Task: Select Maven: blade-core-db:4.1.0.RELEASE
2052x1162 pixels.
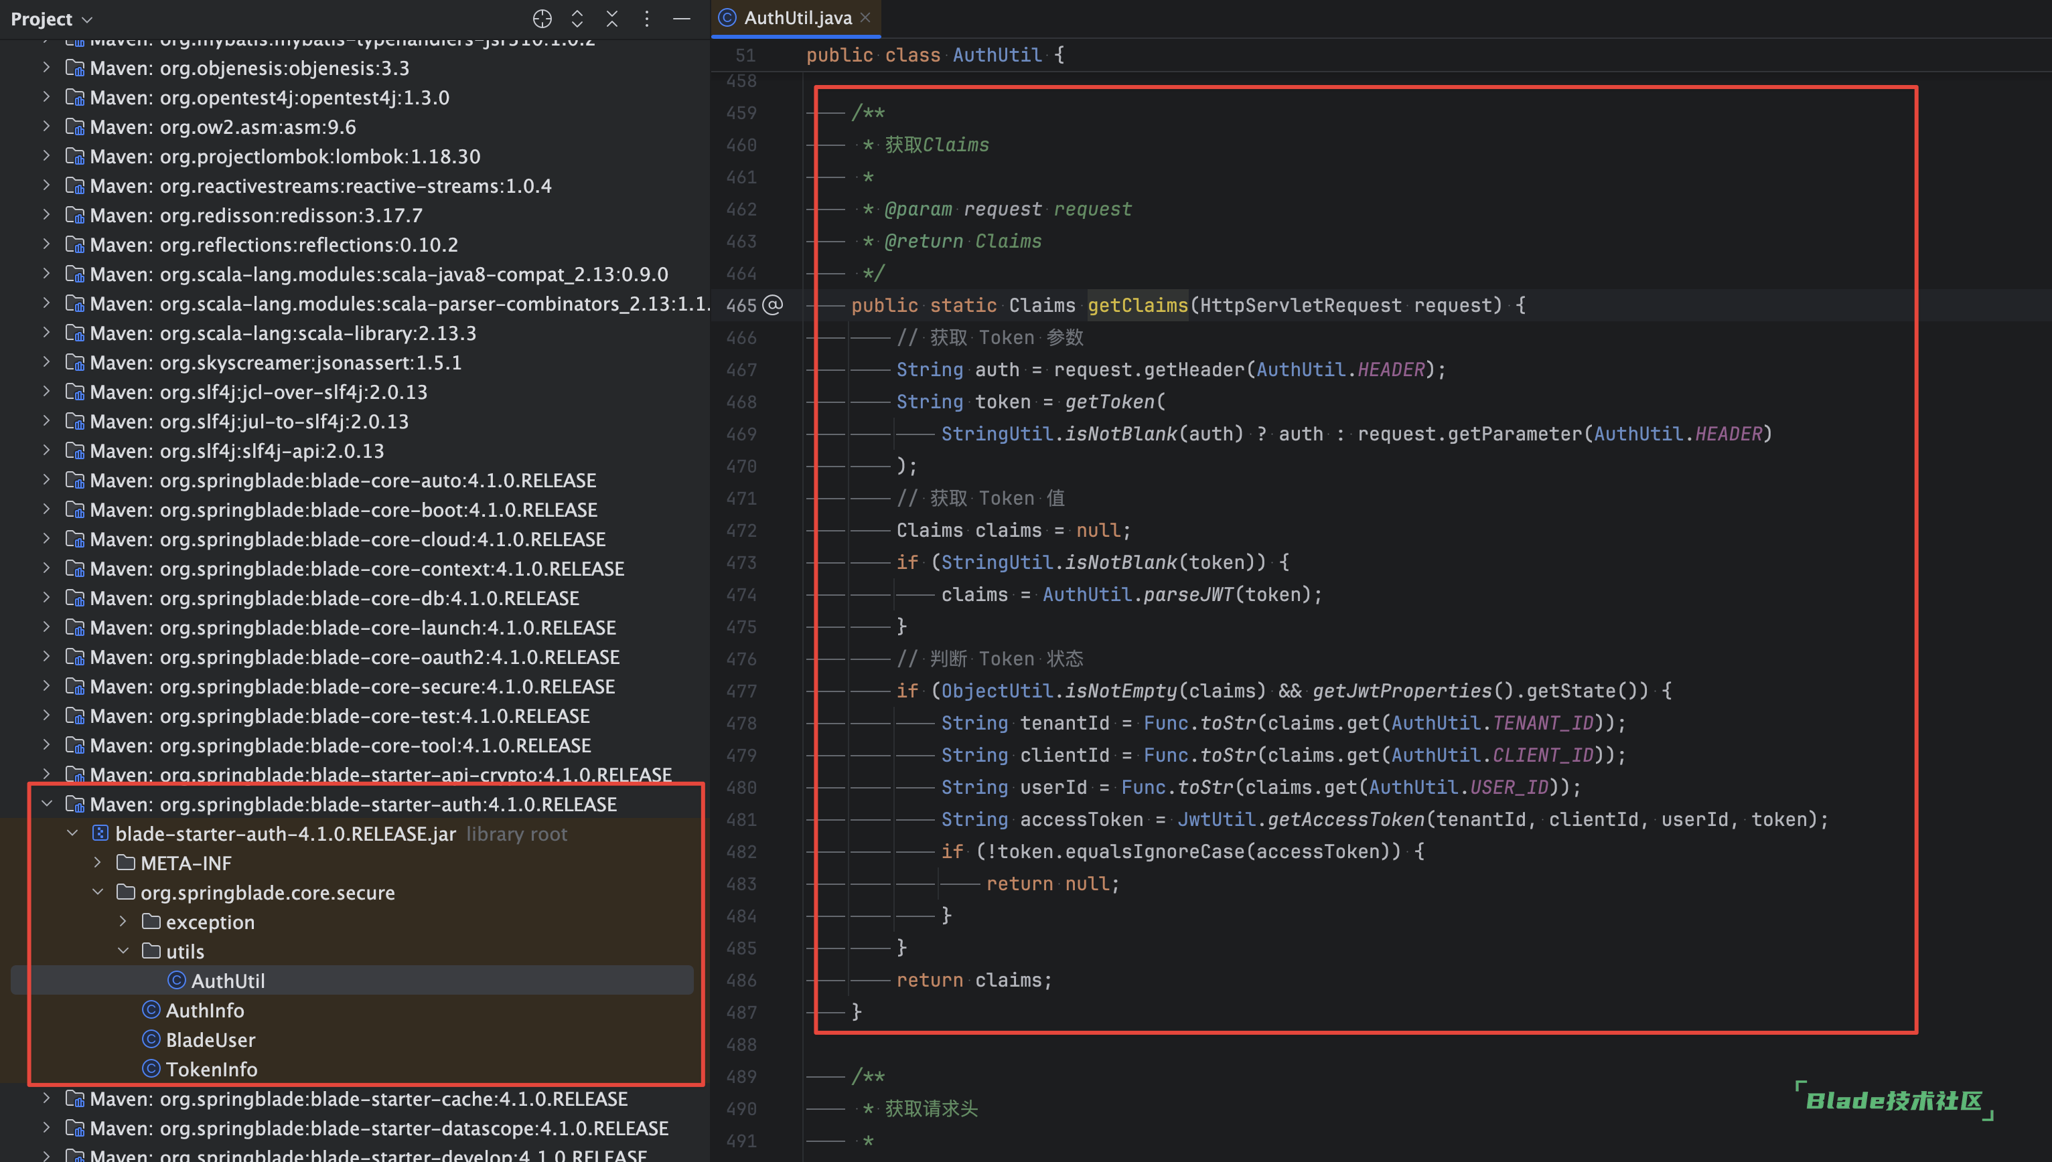Action: (x=334, y=598)
